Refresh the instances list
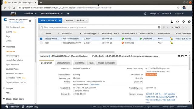 (x=178, y=22)
